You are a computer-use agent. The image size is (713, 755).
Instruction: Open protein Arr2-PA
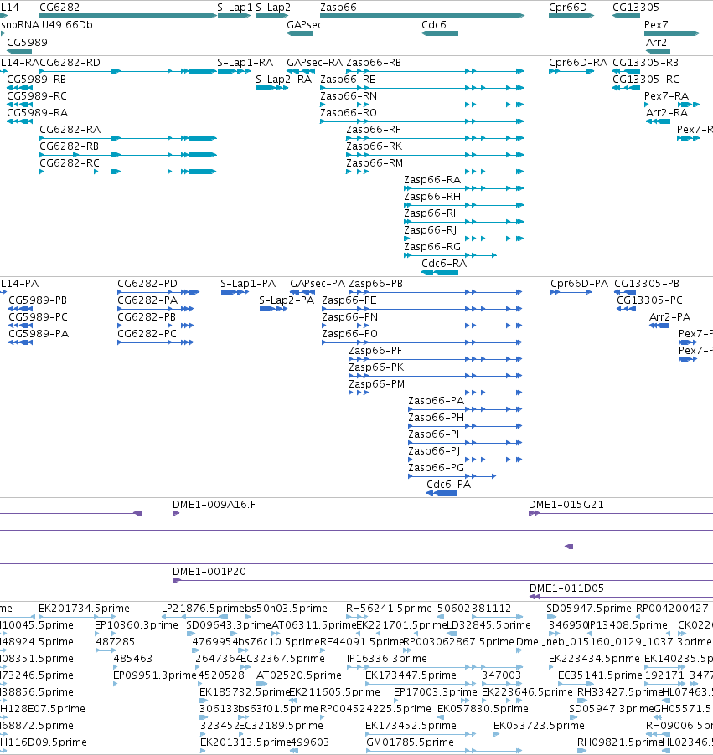pos(669,317)
